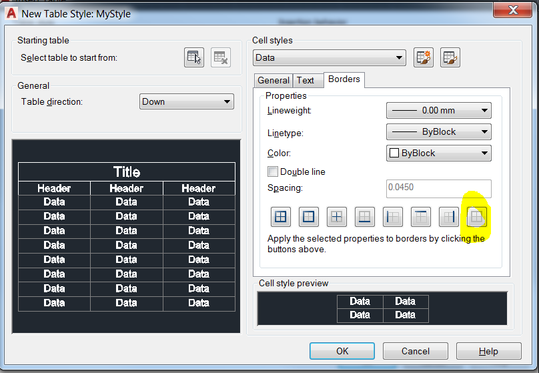539x373 pixels.
Task: Click the AutoCAD logo in title bar
Action: click(11, 13)
